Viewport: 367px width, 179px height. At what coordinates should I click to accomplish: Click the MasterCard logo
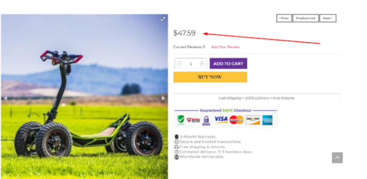click(236, 120)
